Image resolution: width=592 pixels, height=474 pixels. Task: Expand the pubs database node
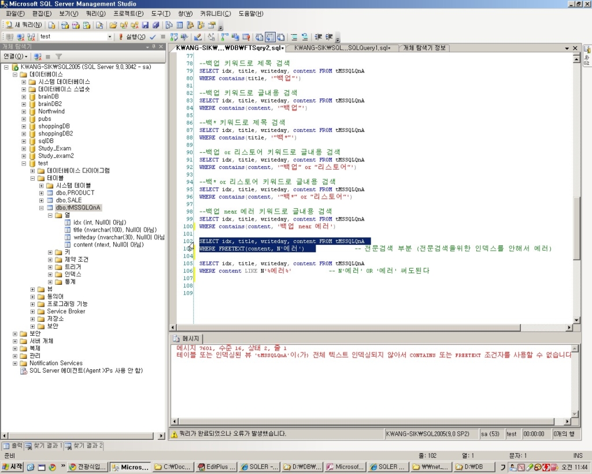[x=24, y=119]
